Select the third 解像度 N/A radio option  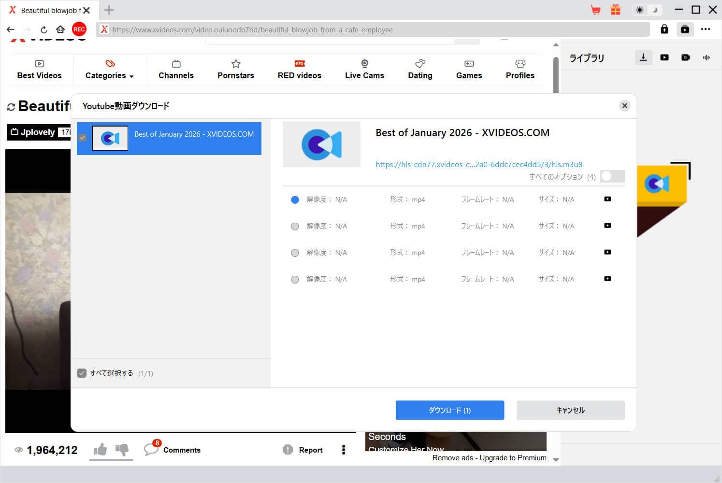point(295,253)
